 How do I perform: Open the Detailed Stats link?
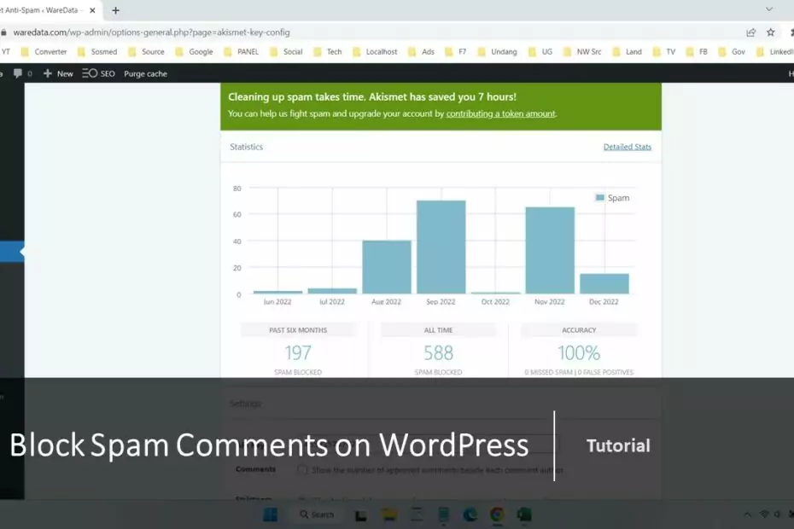(627, 147)
